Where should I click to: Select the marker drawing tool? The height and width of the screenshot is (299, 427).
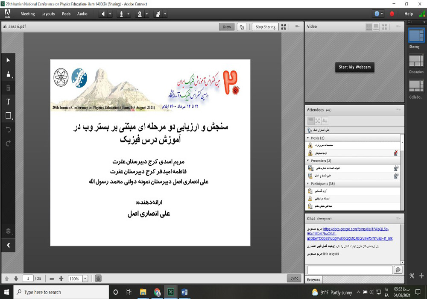[x=8, y=74]
